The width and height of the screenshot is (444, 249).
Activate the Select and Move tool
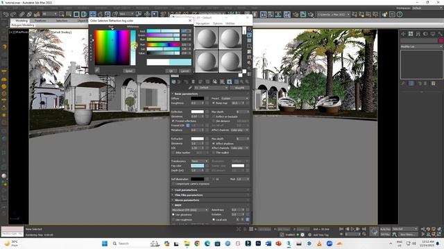[92, 14]
